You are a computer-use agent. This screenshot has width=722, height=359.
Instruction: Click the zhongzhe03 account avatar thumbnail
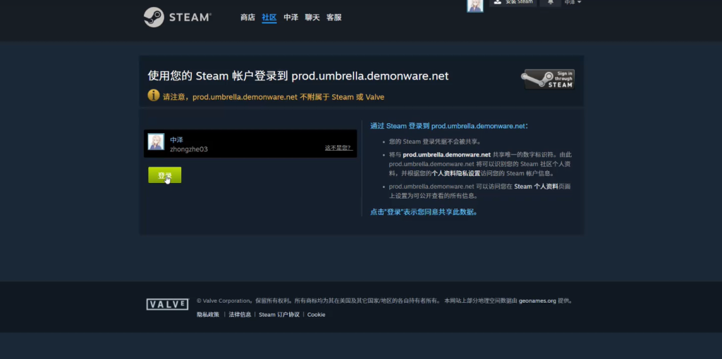(x=157, y=142)
